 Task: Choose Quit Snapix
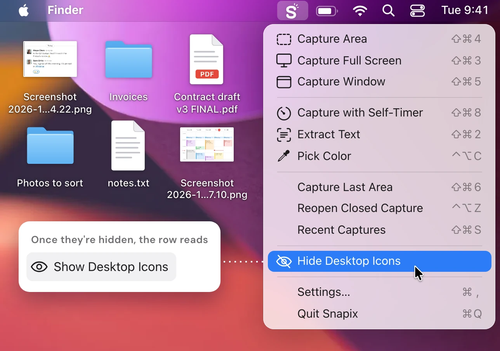tap(380, 314)
